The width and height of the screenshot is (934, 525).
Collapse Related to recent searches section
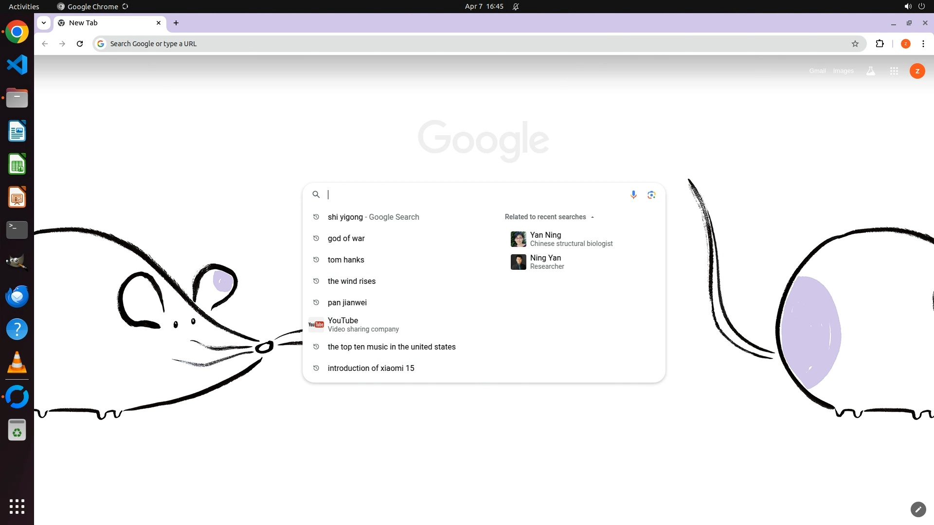coord(592,217)
